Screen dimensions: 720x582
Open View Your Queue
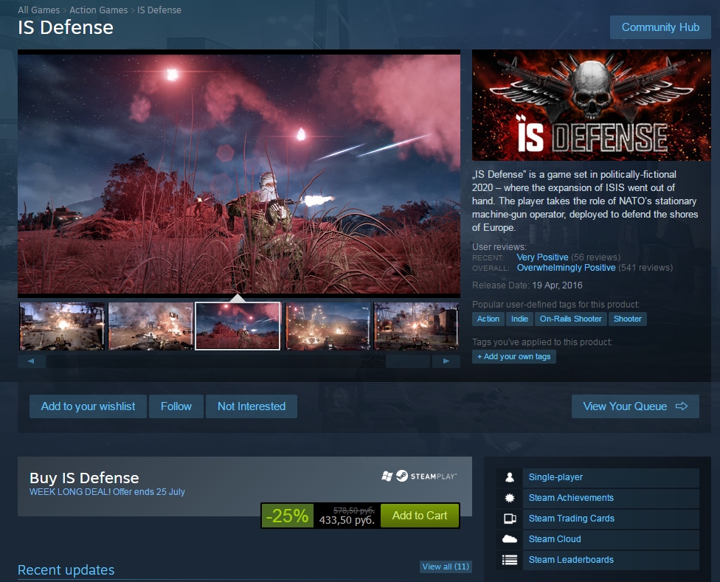635,406
